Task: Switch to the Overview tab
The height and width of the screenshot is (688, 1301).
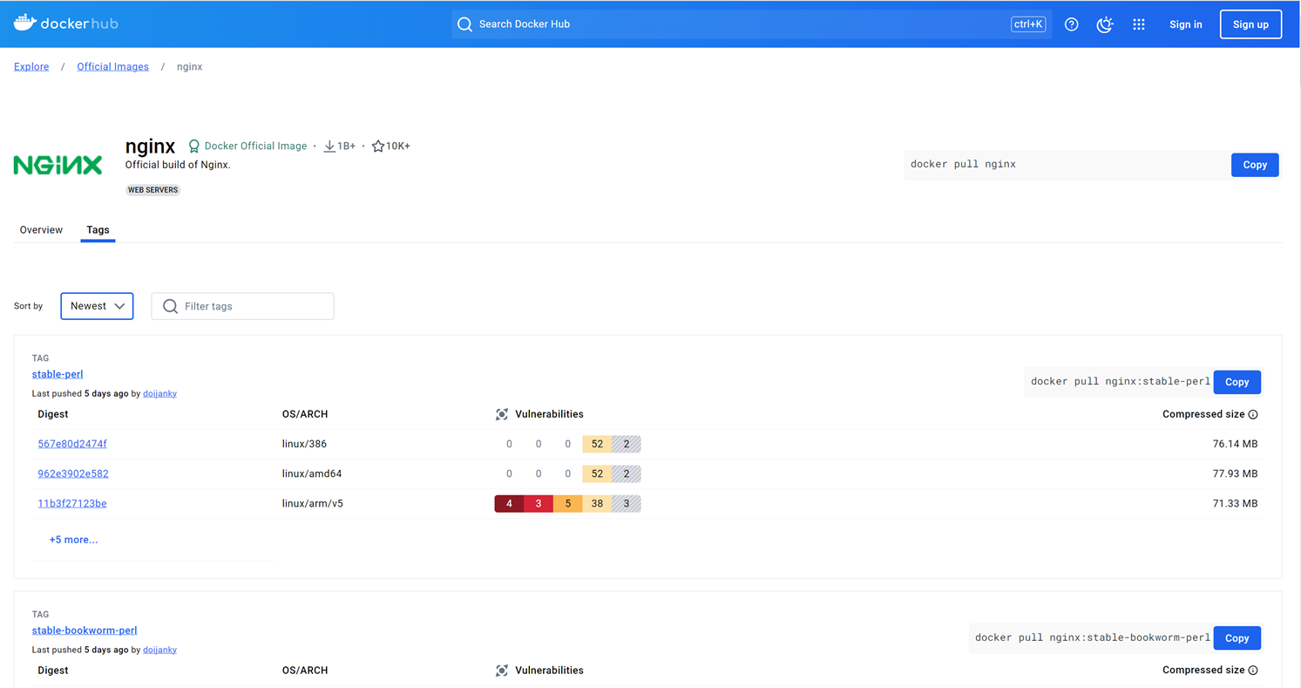Action: click(x=41, y=230)
